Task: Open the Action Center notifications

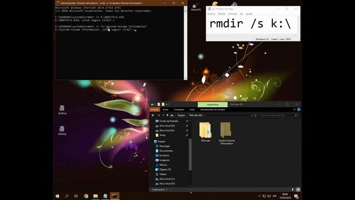Action: 296,196
